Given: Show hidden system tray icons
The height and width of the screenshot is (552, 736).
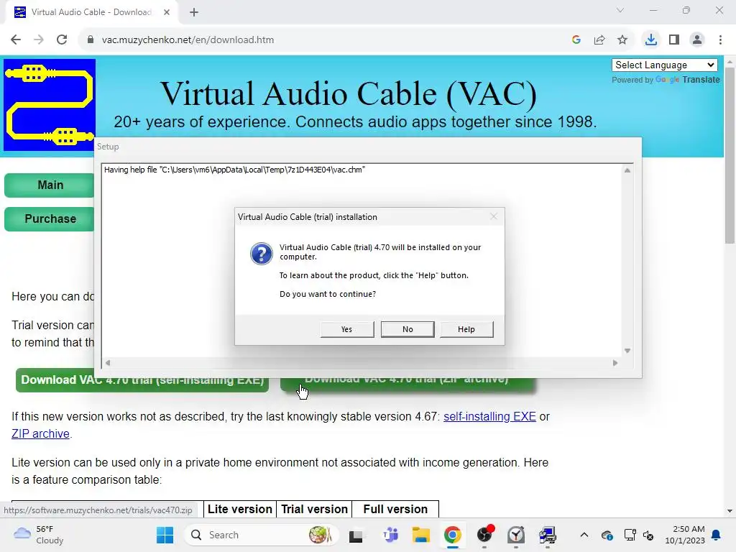Looking at the screenshot, I should (584, 535).
